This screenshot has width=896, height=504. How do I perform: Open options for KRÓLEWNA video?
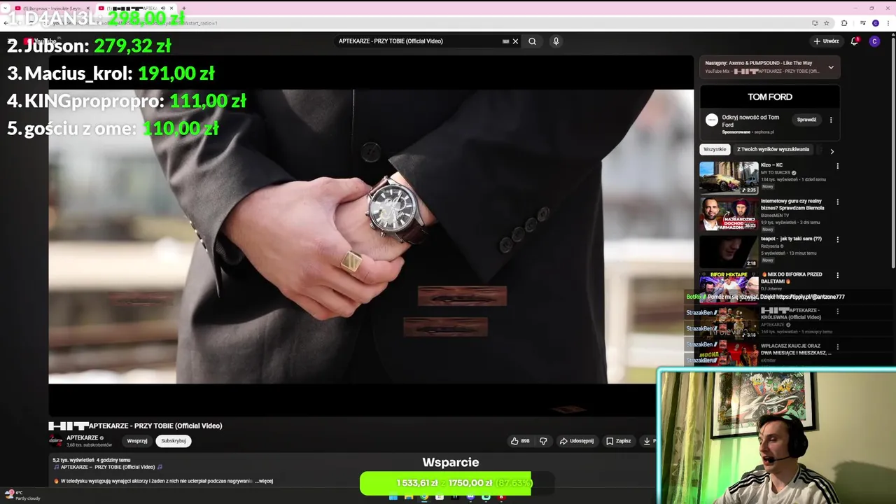coord(837,311)
